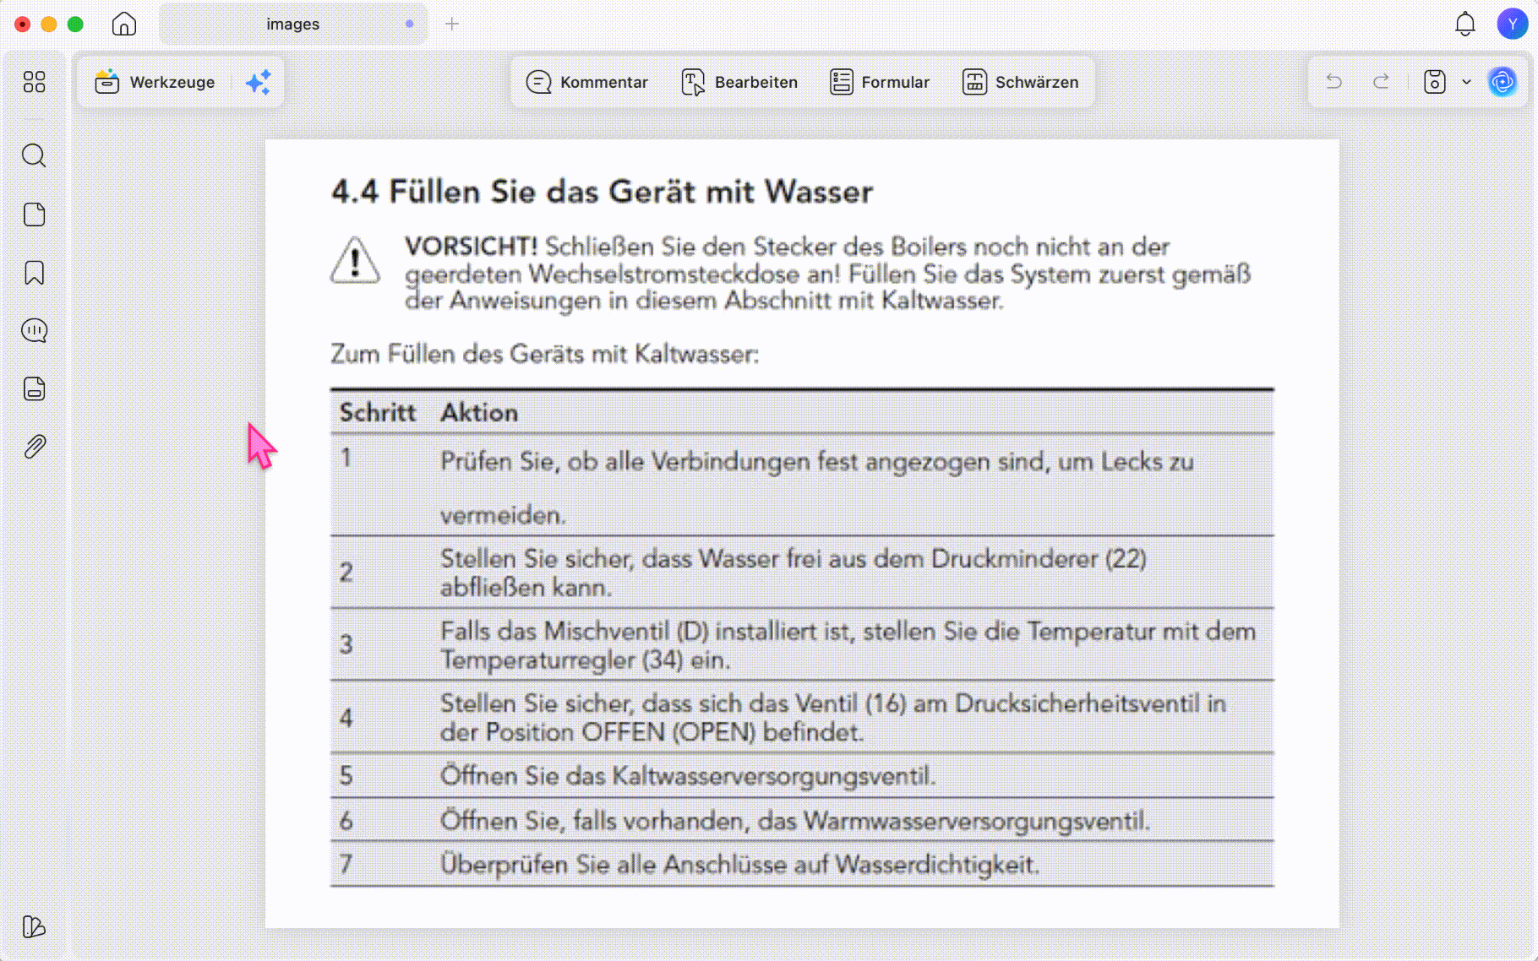
Task: Open the bookmarks panel
Action: tap(34, 273)
